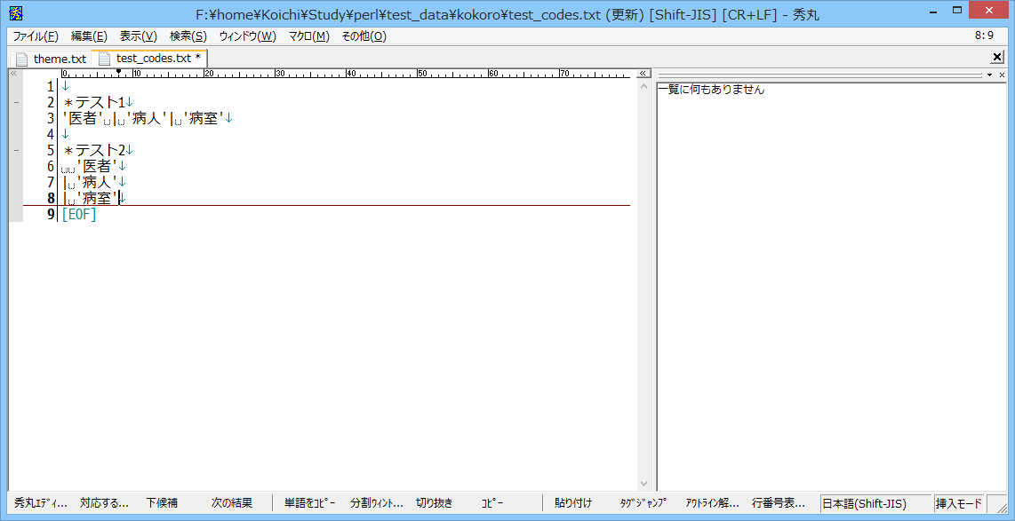Click '医者' on line 3
Screen dimensions: 1015x521
[82, 118]
